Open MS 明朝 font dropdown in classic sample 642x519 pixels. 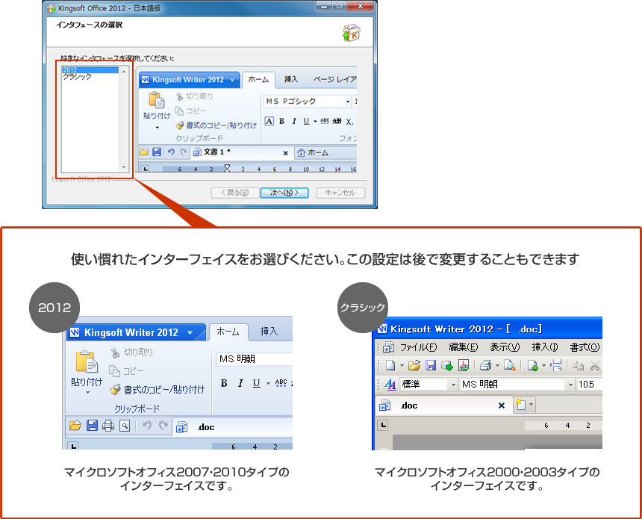[570, 385]
